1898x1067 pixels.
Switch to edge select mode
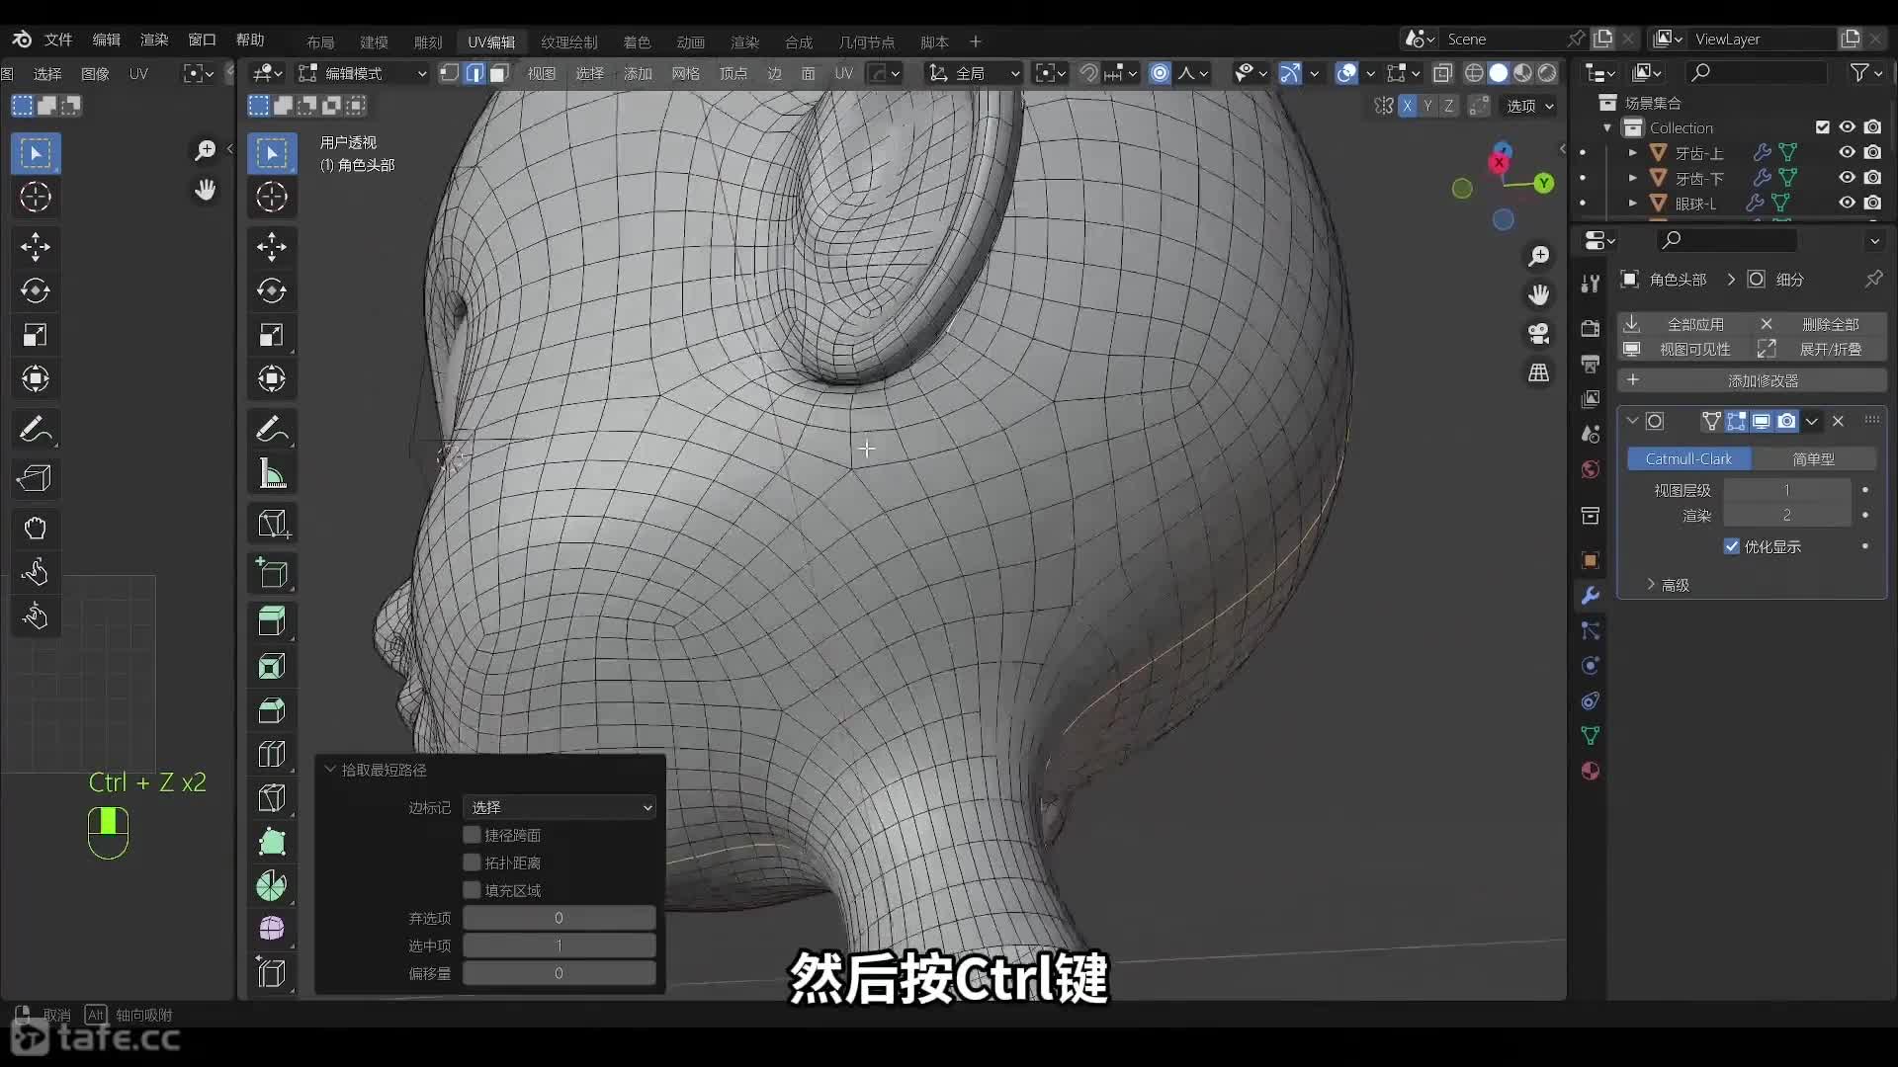tap(474, 73)
